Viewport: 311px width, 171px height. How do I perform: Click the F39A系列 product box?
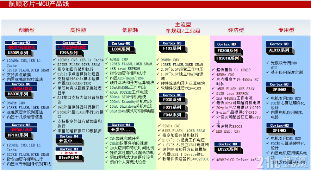(69, 53)
